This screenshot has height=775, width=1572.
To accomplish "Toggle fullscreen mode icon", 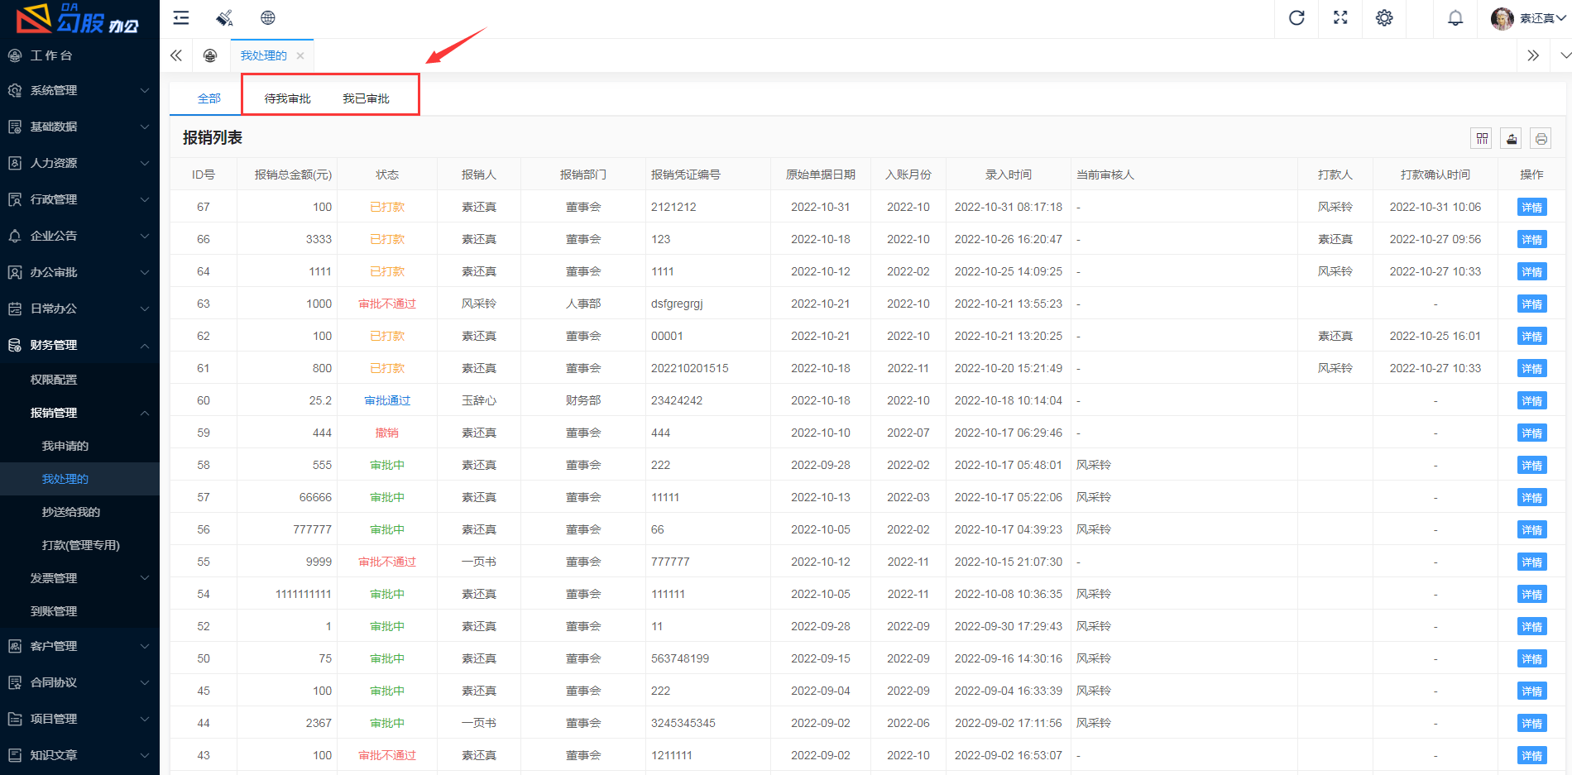I will [x=1340, y=18].
